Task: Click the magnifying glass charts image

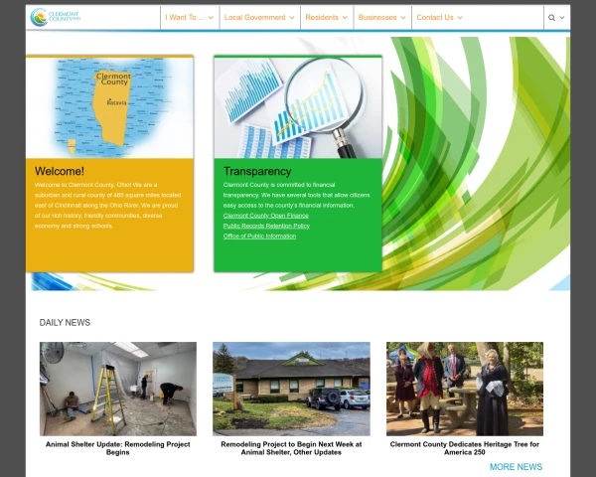Action: pyautogui.click(x=298, y=107)
